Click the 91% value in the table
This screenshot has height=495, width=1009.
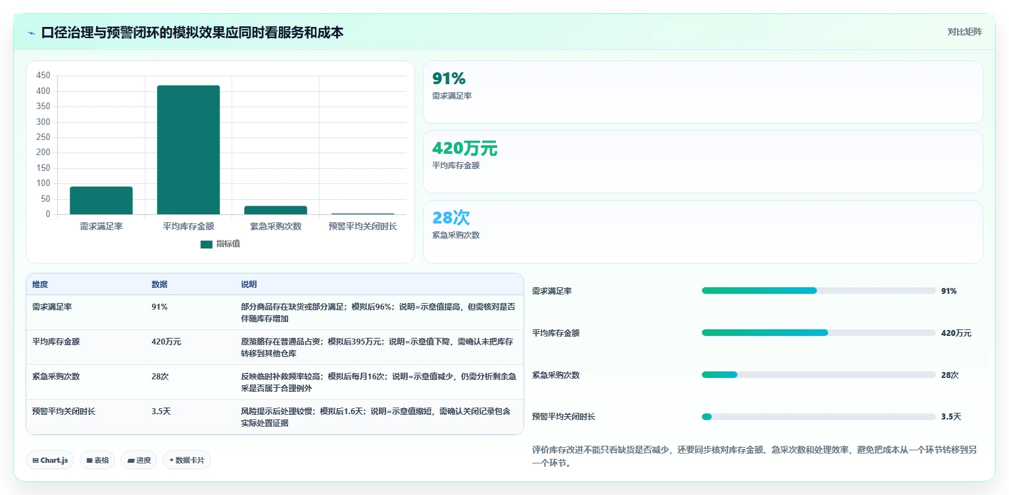tap(159, 307)
